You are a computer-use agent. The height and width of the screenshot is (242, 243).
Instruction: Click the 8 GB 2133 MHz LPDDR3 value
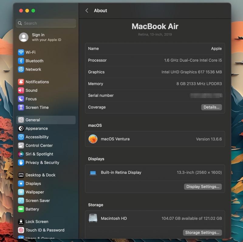199,84
